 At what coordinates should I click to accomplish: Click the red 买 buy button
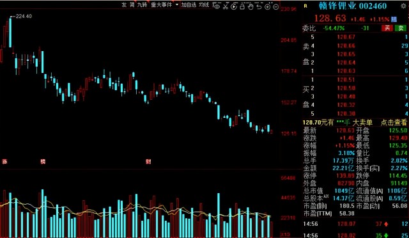click(387, 28)
